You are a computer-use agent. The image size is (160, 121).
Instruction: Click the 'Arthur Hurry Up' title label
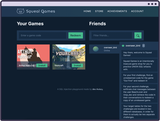[27, 65]
